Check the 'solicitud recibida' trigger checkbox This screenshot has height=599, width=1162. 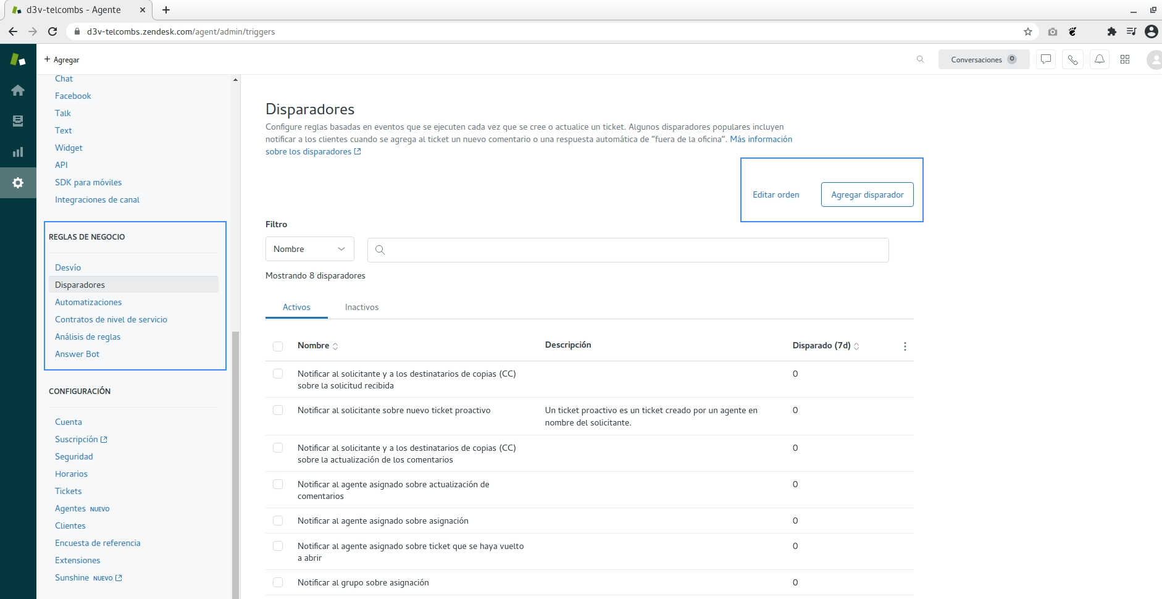[x=278, y=374]
